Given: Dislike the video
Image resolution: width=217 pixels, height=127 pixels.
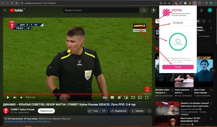Looking at the screenshot, I should pyautogui.click(x=104, y=111).
